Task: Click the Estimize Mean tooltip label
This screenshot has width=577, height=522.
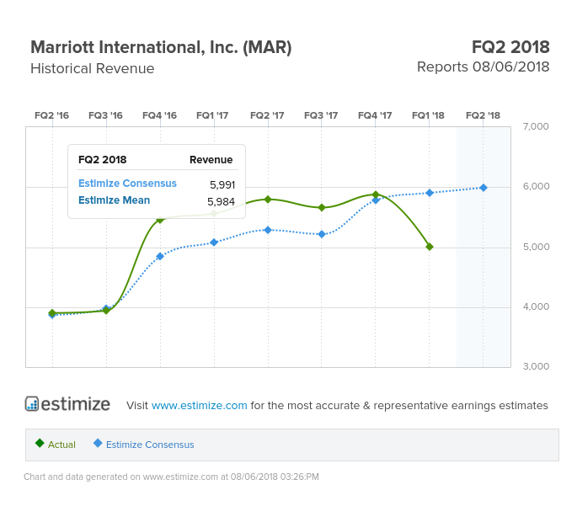Action: pyautogui.click(x=114, y=200)
